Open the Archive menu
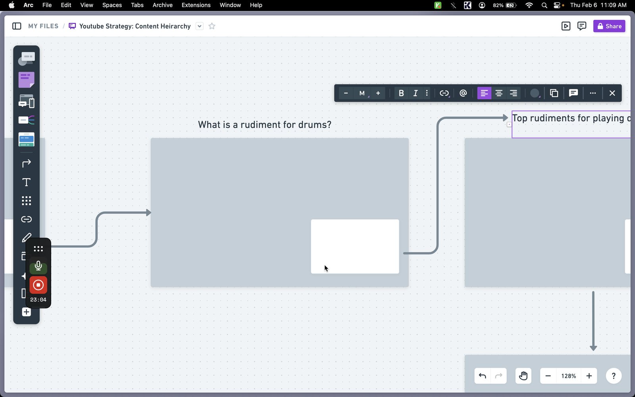This screenshot has width=635, height=397. [x=163, y=5]
